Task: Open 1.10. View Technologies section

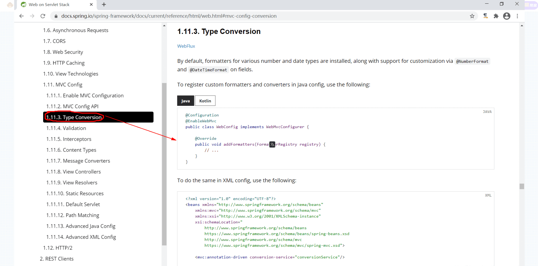Action: (71, 74)
